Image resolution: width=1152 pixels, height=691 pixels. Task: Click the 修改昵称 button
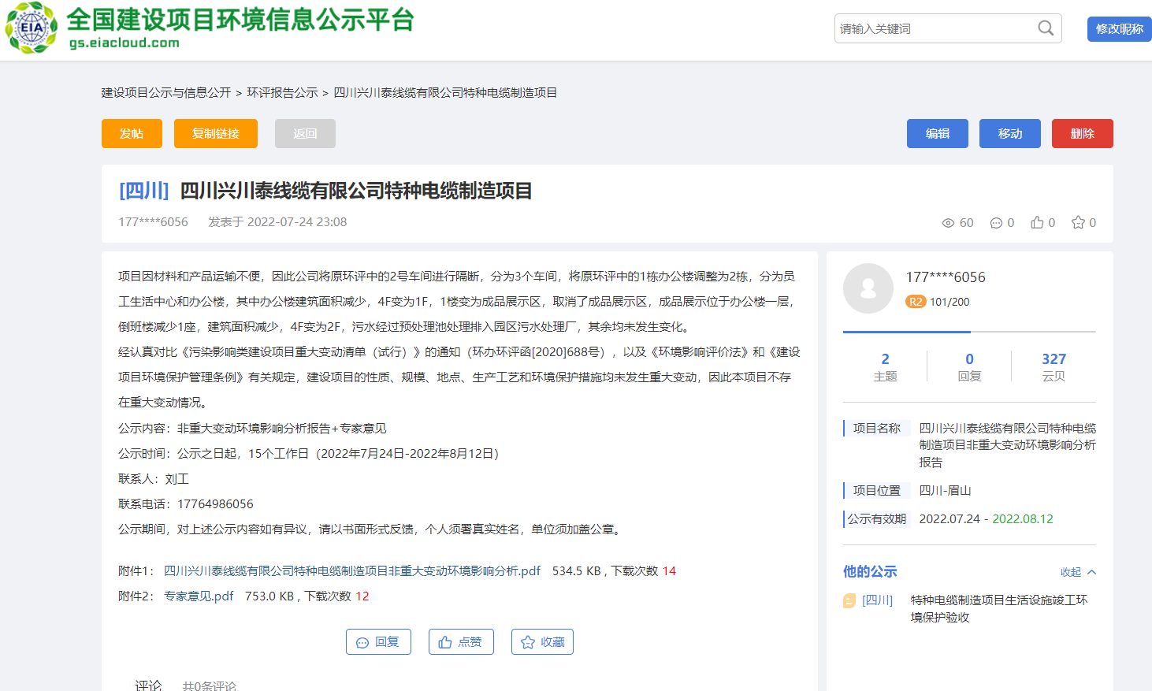[x=1120, y=29]
